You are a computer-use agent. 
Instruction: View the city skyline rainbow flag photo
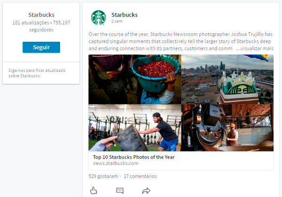point(227,79)
